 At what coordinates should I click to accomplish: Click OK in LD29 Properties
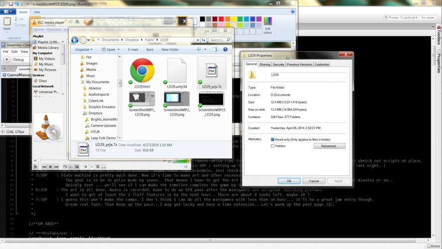point(289,181)
